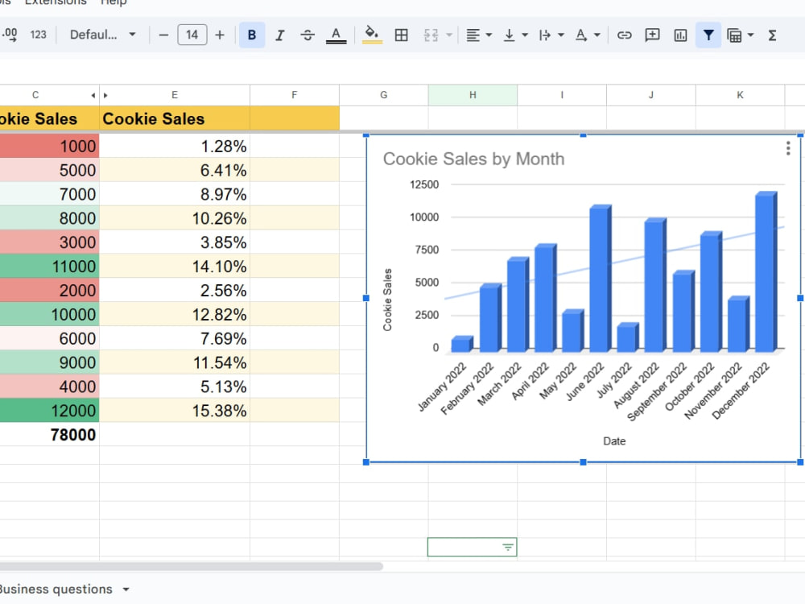This screenshot has width=805, height=604.
Task: Click the Cookie Sales vertical axis label
Action: click(x=388, y=300)
